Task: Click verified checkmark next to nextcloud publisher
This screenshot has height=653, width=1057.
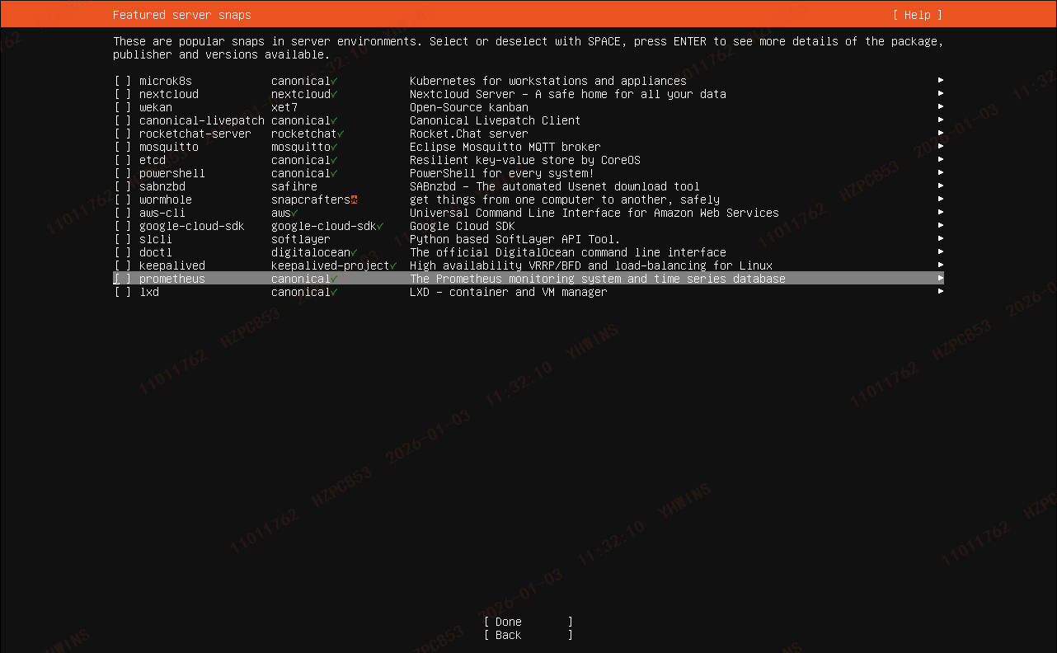Action: [334, 94]
